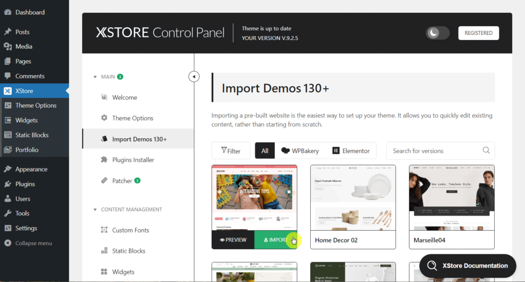Screen dimensions: 525x282
Task: Click the Comments bubble icon
Action: coord(8,76)
